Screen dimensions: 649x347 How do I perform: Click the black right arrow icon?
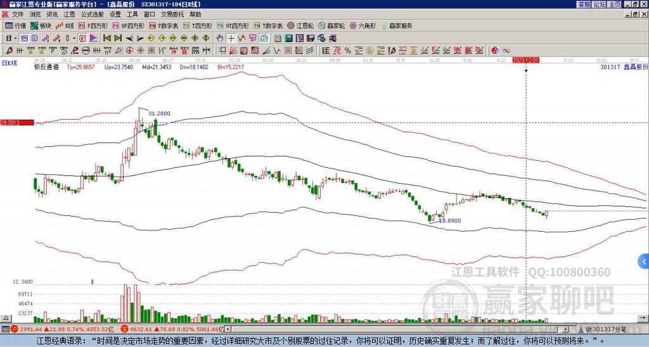(x=140, y=39)
